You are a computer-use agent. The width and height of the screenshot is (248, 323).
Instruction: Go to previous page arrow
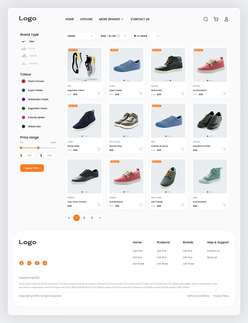[69, 218]
